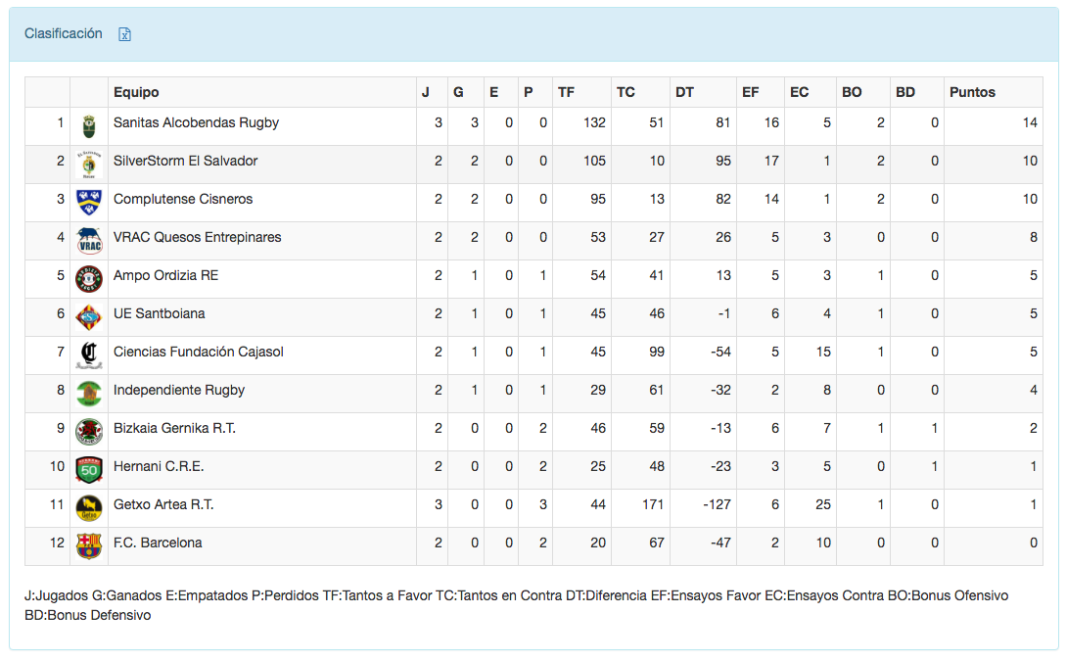Click the SilverStorm El Salvador team logo
Screen dimensions: 1066x661
pos(89,164)
